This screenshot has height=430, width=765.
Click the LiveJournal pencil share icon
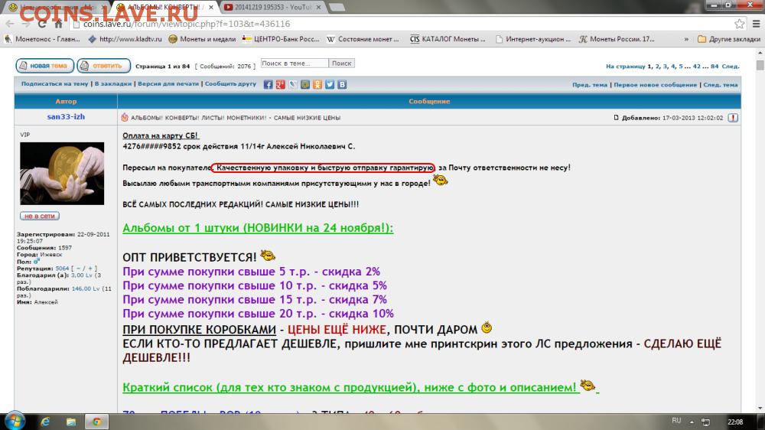pos(293,84)
